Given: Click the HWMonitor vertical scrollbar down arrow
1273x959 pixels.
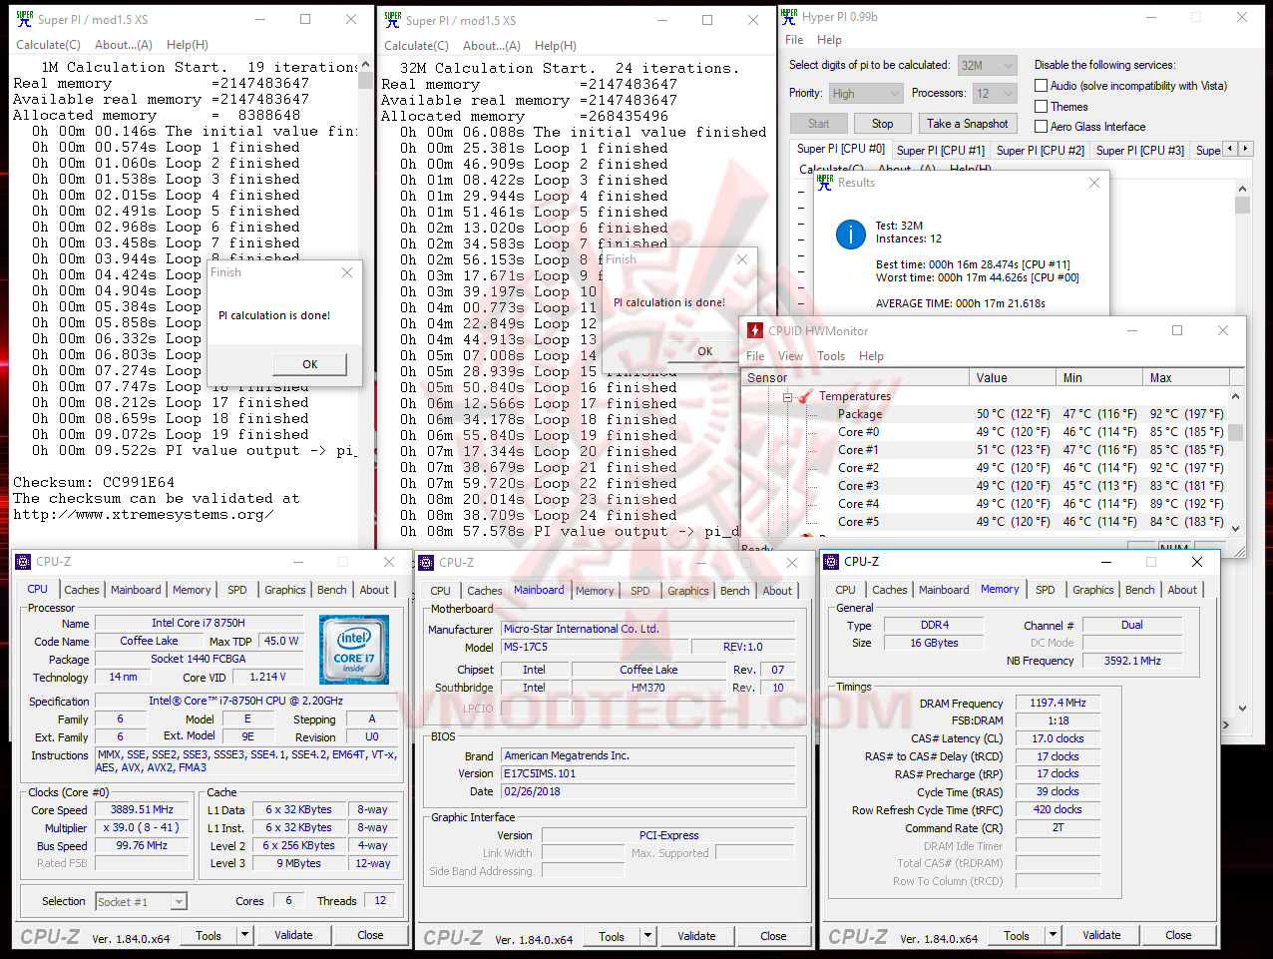Looking at the screenshot, I should [1235, 528].
